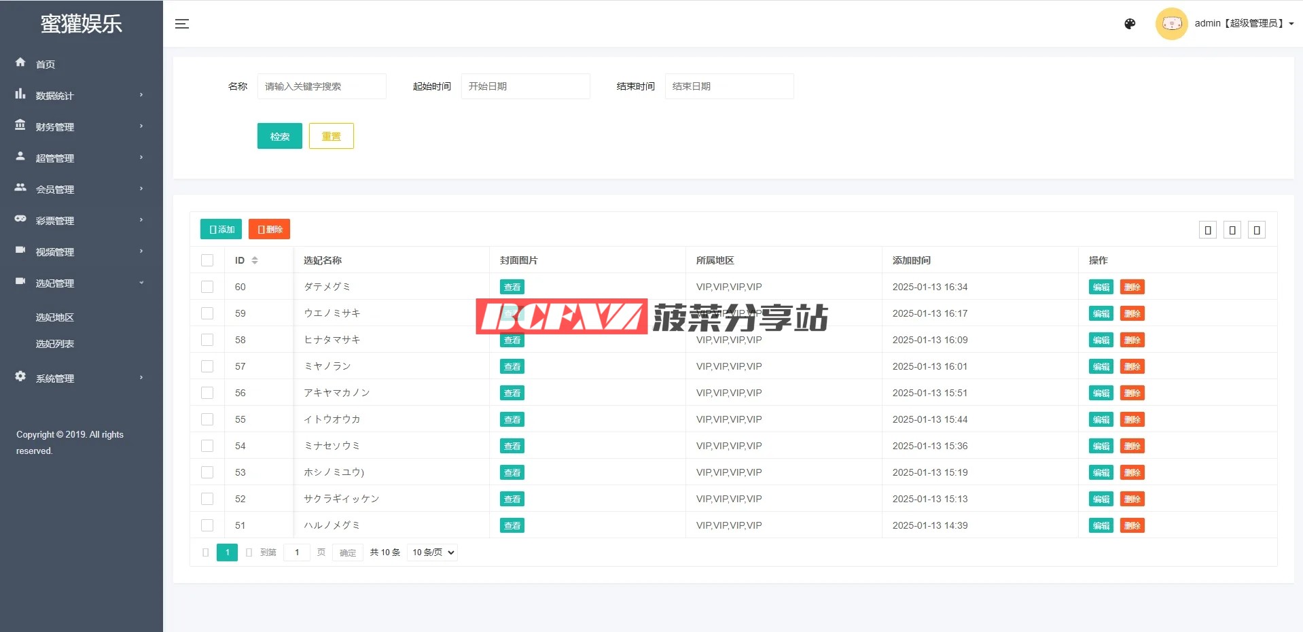The width and height of the screenshot is (1303, 632).
Task: Click the 开始日期 start date field
Action: tap(525, 86)
